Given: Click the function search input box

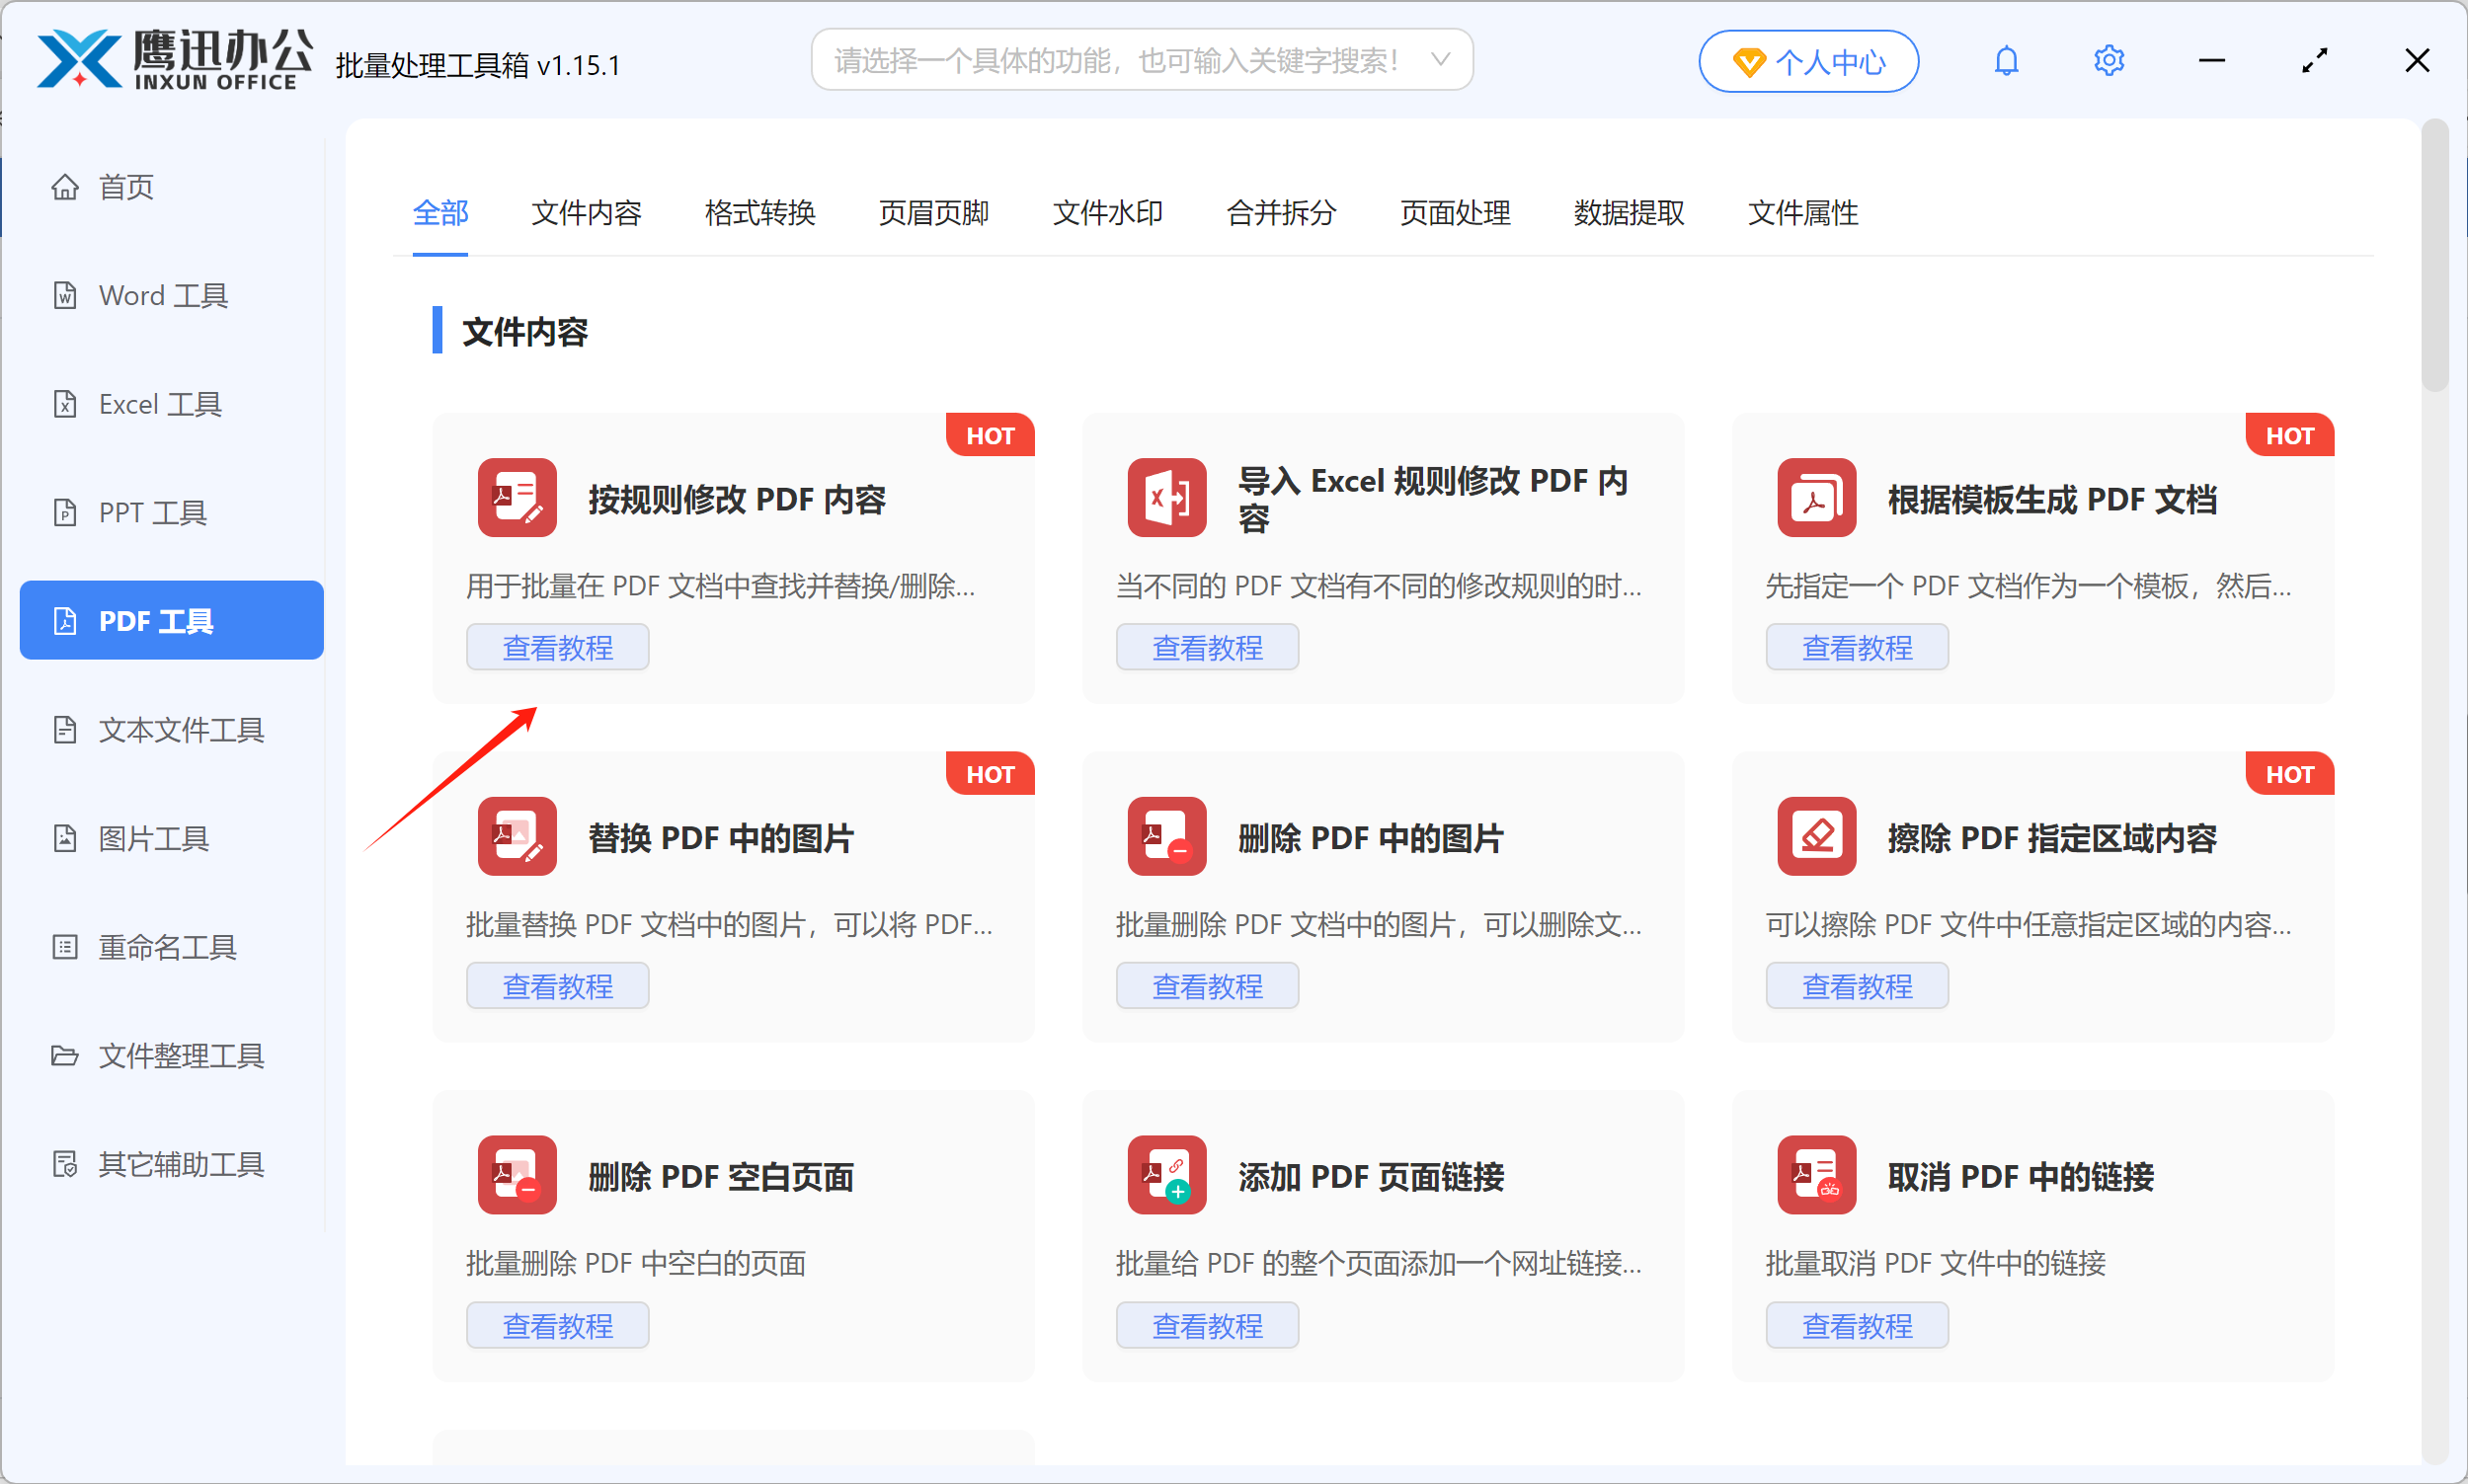Looking at the screenshot, I should [1142, 60].
